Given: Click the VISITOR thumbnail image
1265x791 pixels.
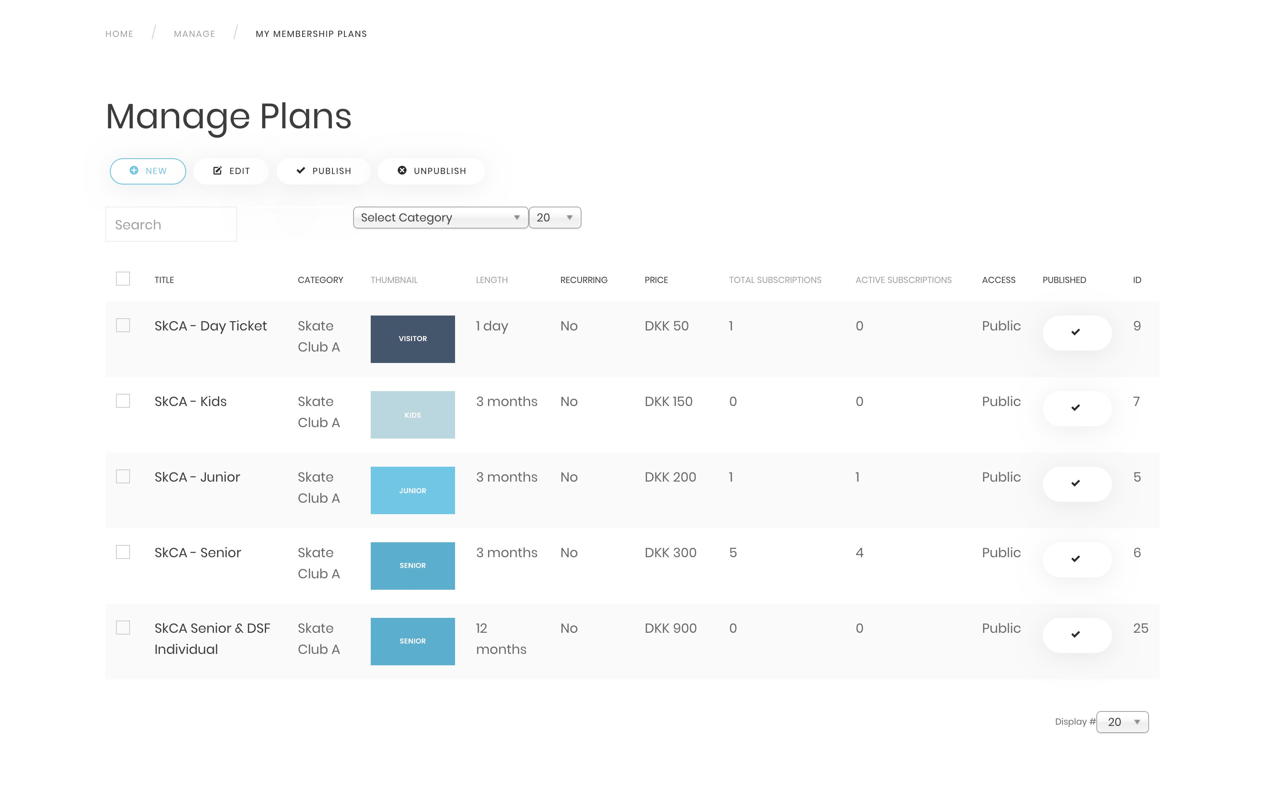Looking at the screenshot, I should pyautogui.click(x=412, y=339).
